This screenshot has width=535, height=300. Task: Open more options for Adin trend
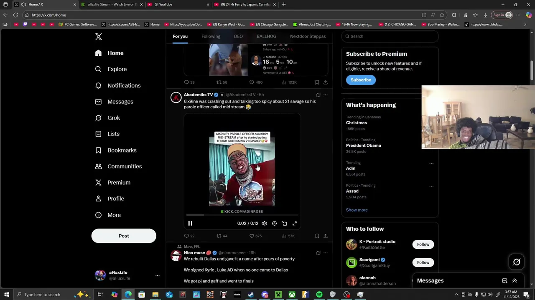point(431,163)
